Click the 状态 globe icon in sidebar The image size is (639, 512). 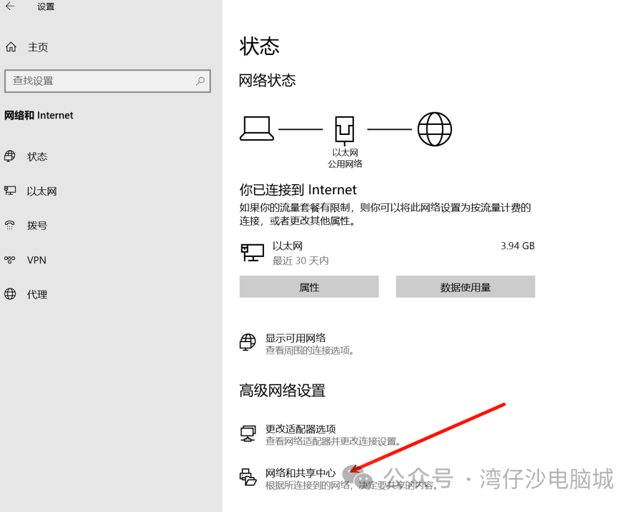click(10, 156)
